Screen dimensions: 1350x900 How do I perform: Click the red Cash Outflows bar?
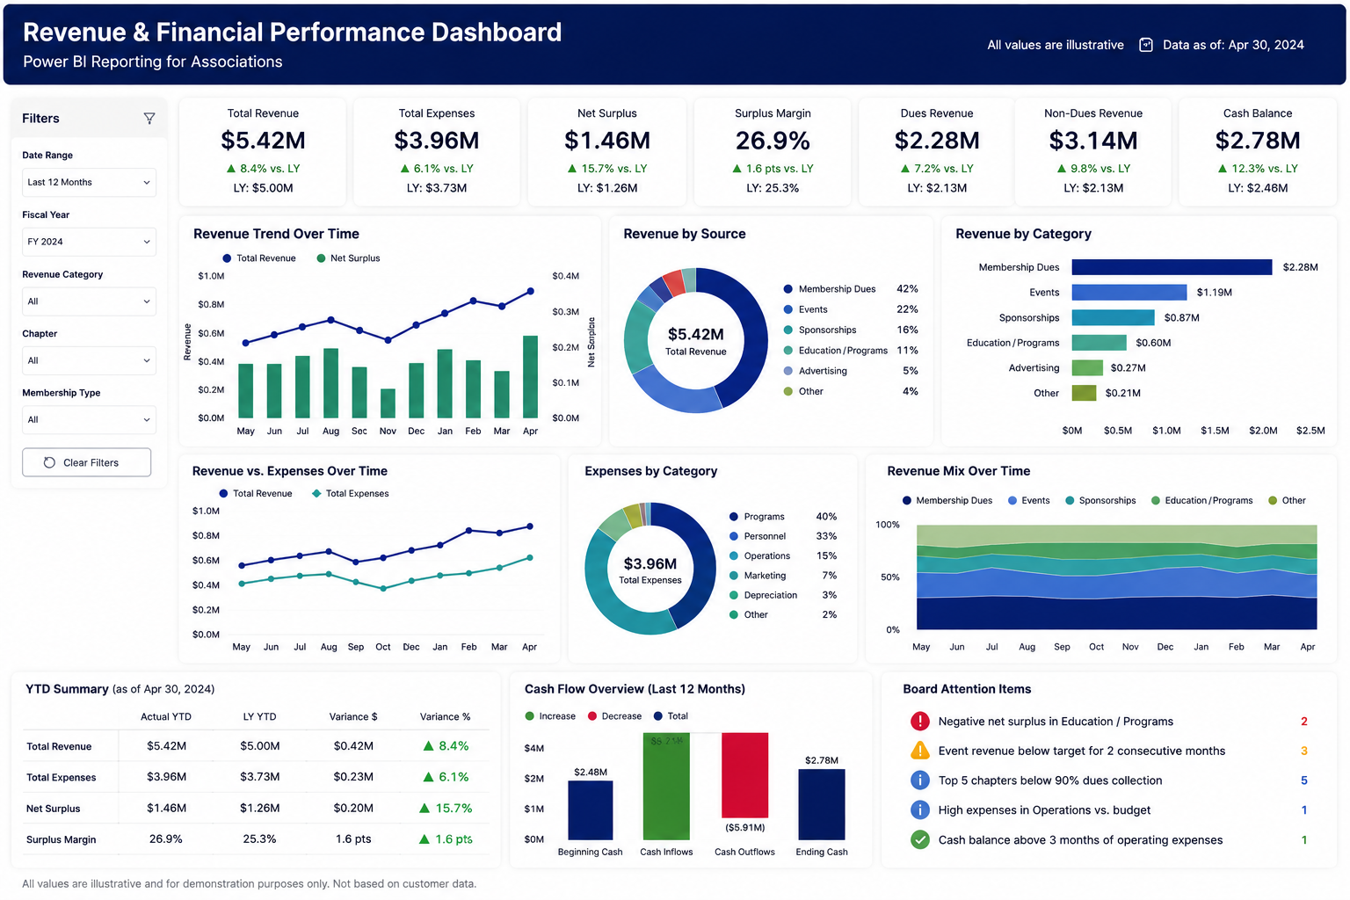point(744,776)
